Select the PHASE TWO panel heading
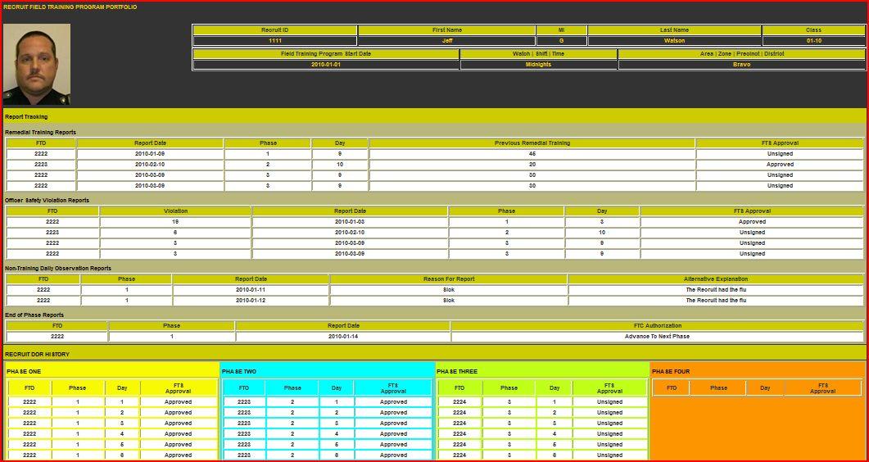869x462 pixels. click(x=239, y=371)
